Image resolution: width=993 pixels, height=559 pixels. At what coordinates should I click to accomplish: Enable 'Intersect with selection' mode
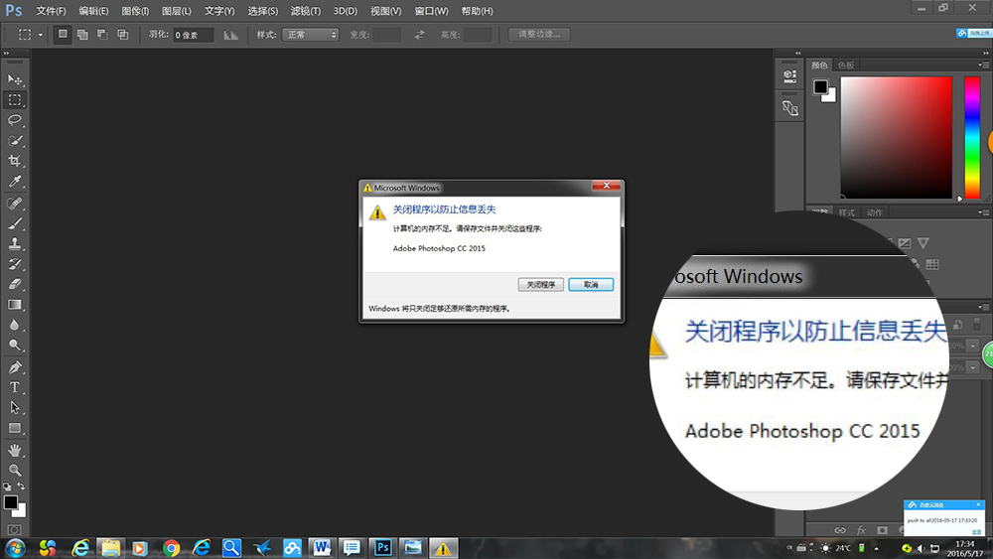tap(123, 35)
